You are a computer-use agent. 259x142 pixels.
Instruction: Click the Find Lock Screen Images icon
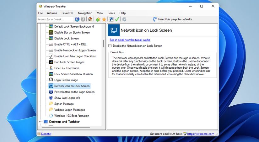click(x=51, y=62)
